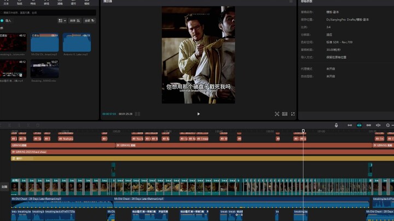Click the preview focus/scan frame icon

coord(277,114)
